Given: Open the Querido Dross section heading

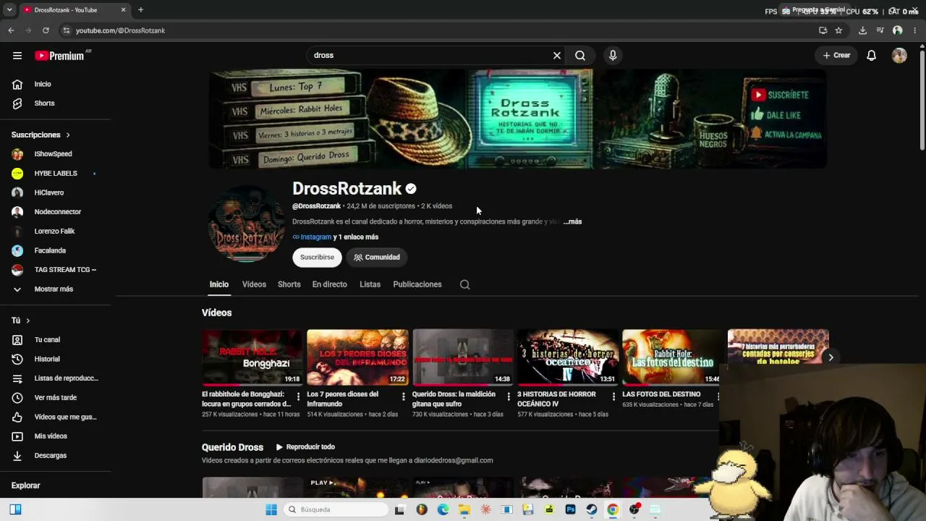Looking at the screenshot, I should click(232, 447).
